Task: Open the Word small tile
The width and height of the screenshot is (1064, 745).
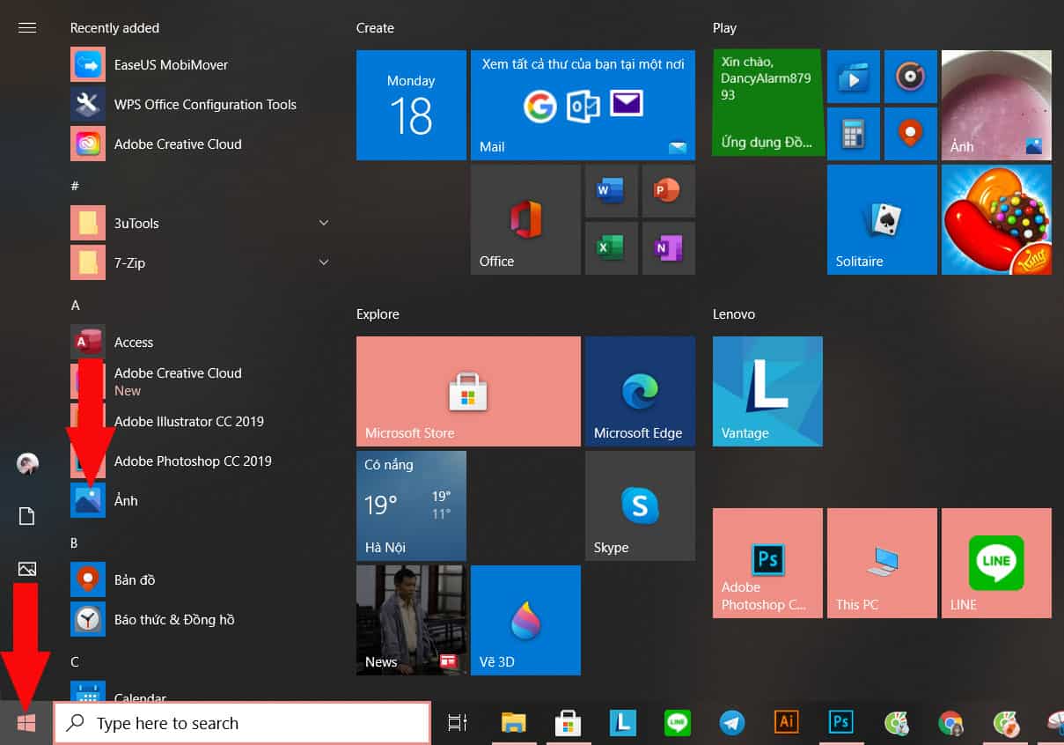Action: pos(610,190)
